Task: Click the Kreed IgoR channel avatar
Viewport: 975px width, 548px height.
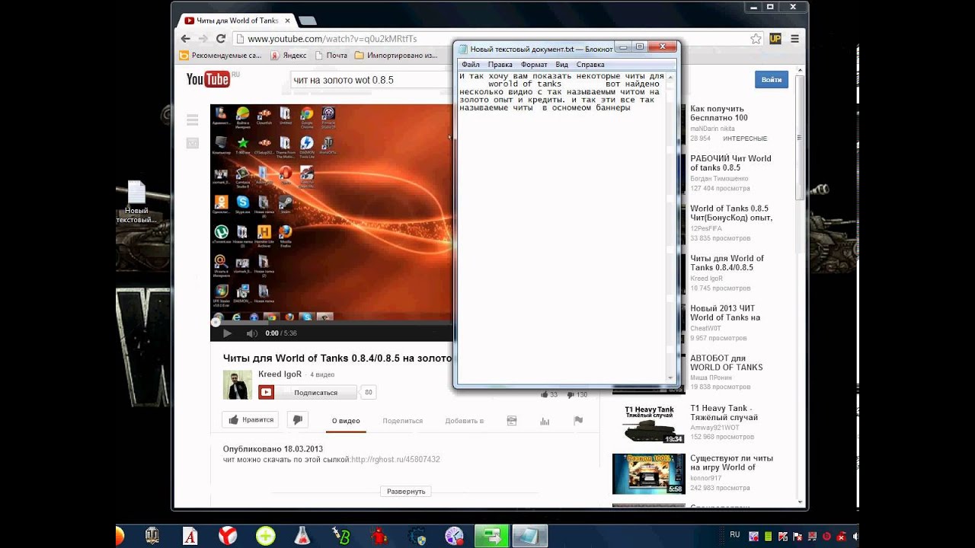Action: click(238, 385)
